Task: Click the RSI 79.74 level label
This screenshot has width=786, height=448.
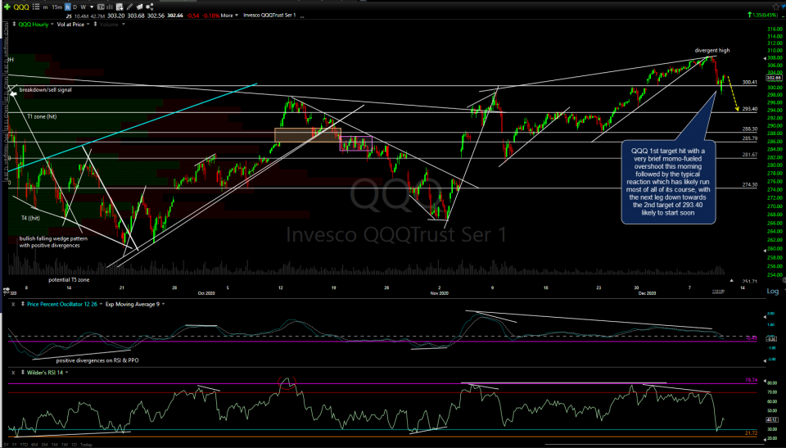Action: pyautogui.click(x=751, y=380)
